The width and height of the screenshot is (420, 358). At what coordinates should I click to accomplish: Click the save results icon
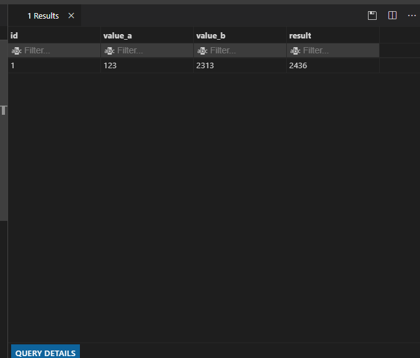tap(372, 16)
